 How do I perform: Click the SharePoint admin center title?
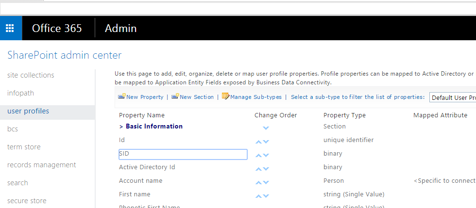tap(64, 55)
